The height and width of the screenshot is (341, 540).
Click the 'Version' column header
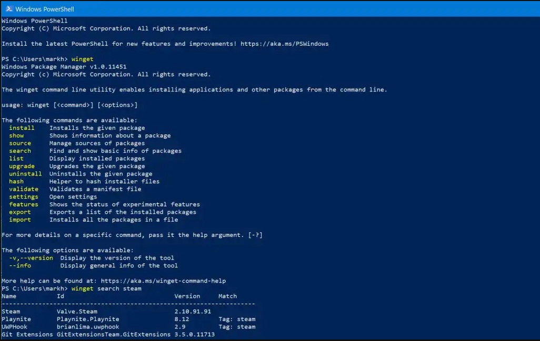click(x=187, y=296)
